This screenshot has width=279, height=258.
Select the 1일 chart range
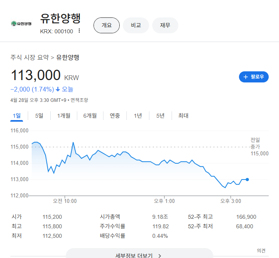click(x=17, y=116)
